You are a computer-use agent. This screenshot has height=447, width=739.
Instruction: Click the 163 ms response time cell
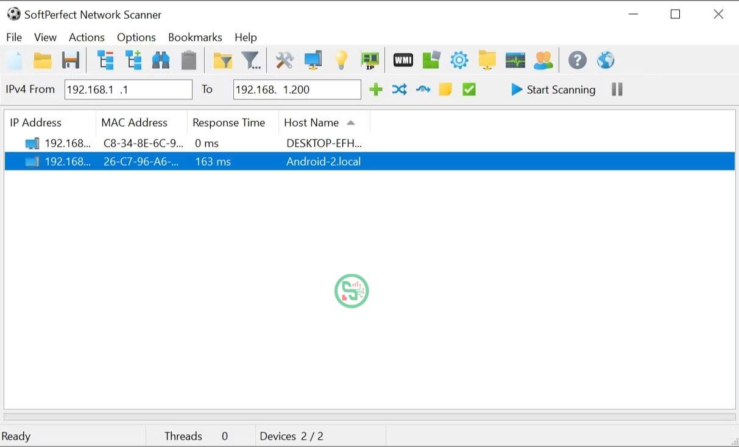(213, 161)
